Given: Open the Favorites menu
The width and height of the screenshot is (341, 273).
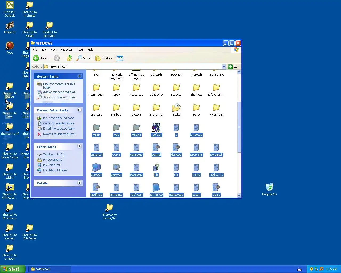Looking at the screenshot, I should click(x=66, y=50).
